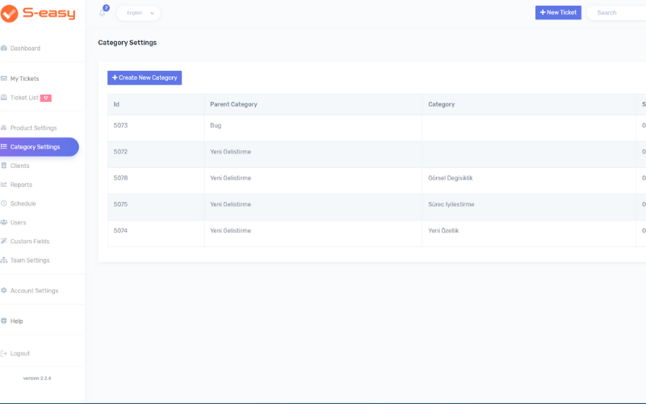This screenshot has height=404, width=646.
Task: Select the row with Id 5074
Action: (x=376, y=234)
